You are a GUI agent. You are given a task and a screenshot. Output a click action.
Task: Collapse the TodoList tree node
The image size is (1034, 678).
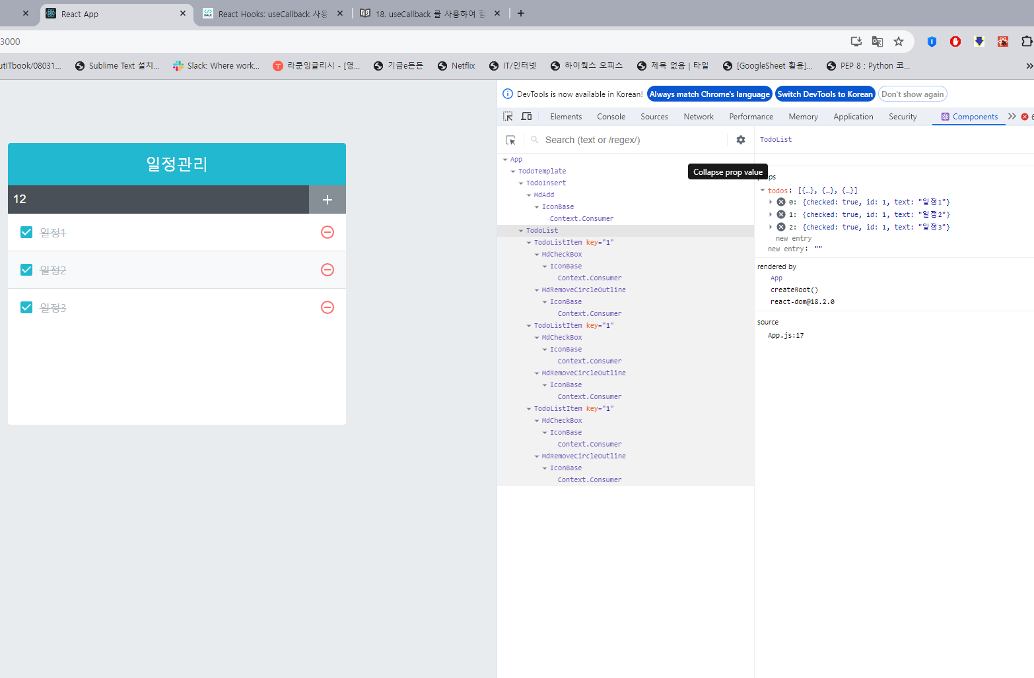click(521, 231)
